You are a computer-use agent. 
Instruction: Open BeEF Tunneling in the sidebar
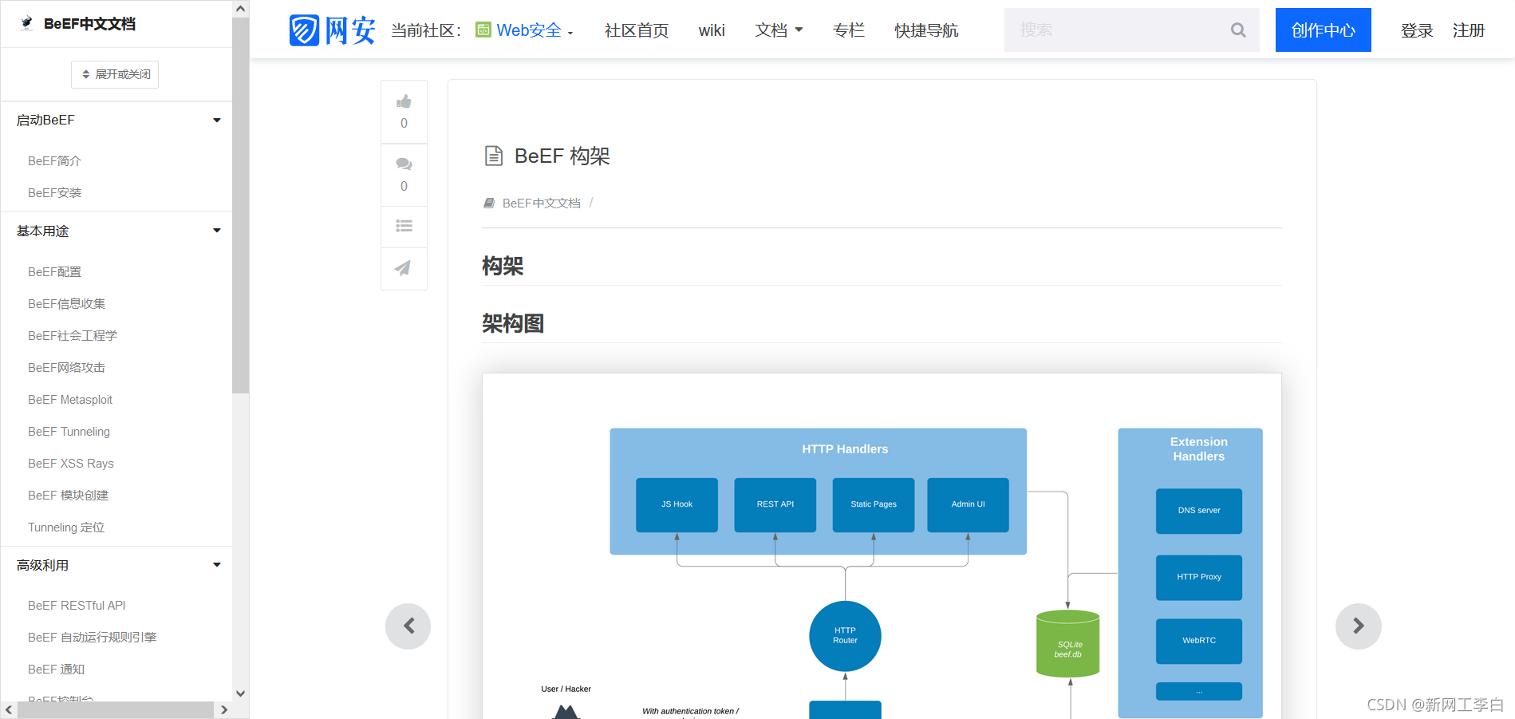tap(69, 431)
